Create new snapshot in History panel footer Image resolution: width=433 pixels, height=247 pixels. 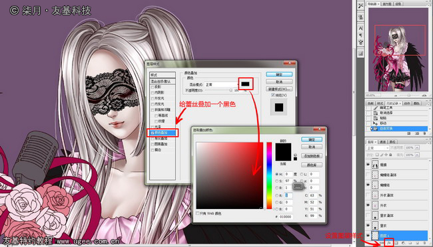(x=417, y=133)
